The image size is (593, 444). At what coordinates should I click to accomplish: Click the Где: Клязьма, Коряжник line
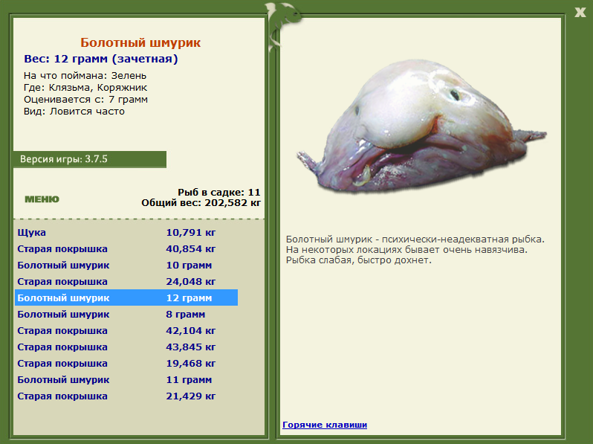tap(85, 88)
